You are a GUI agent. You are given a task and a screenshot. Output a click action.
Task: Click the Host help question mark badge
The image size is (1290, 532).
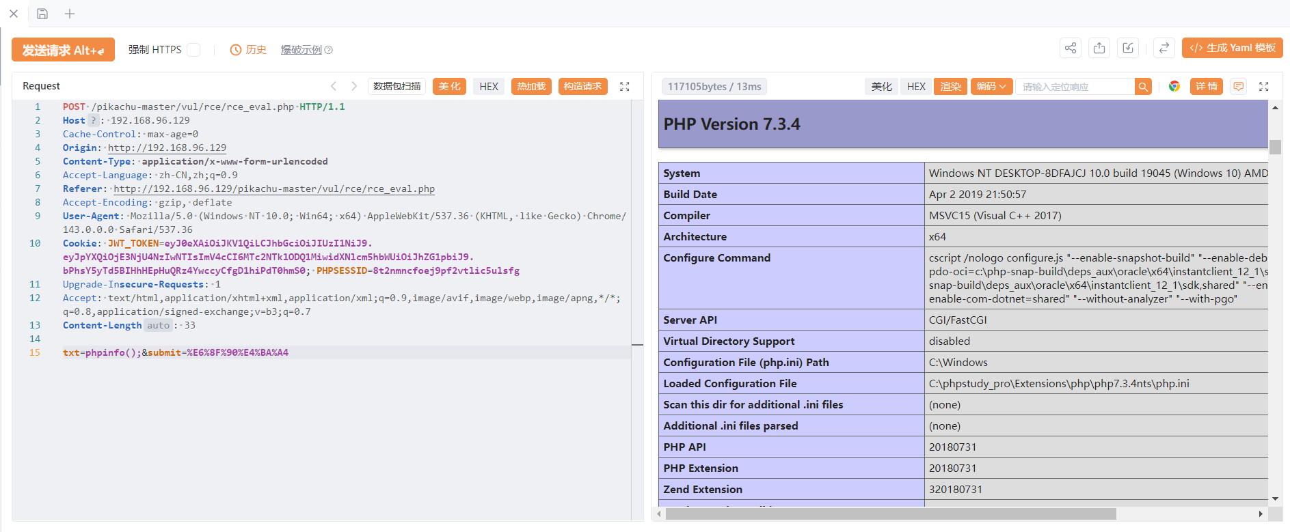[x=94, y=120]
